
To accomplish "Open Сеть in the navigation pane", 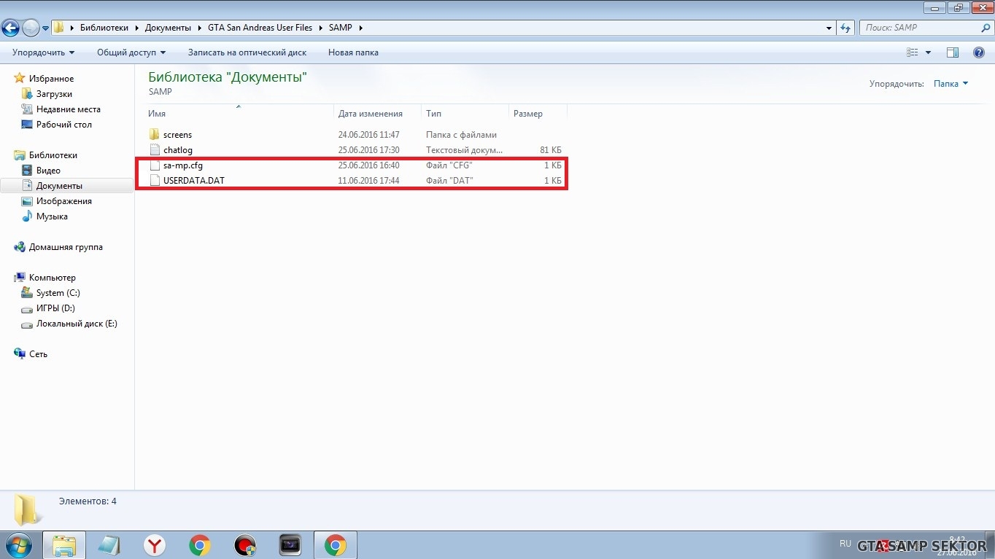I will click(38, 354).
